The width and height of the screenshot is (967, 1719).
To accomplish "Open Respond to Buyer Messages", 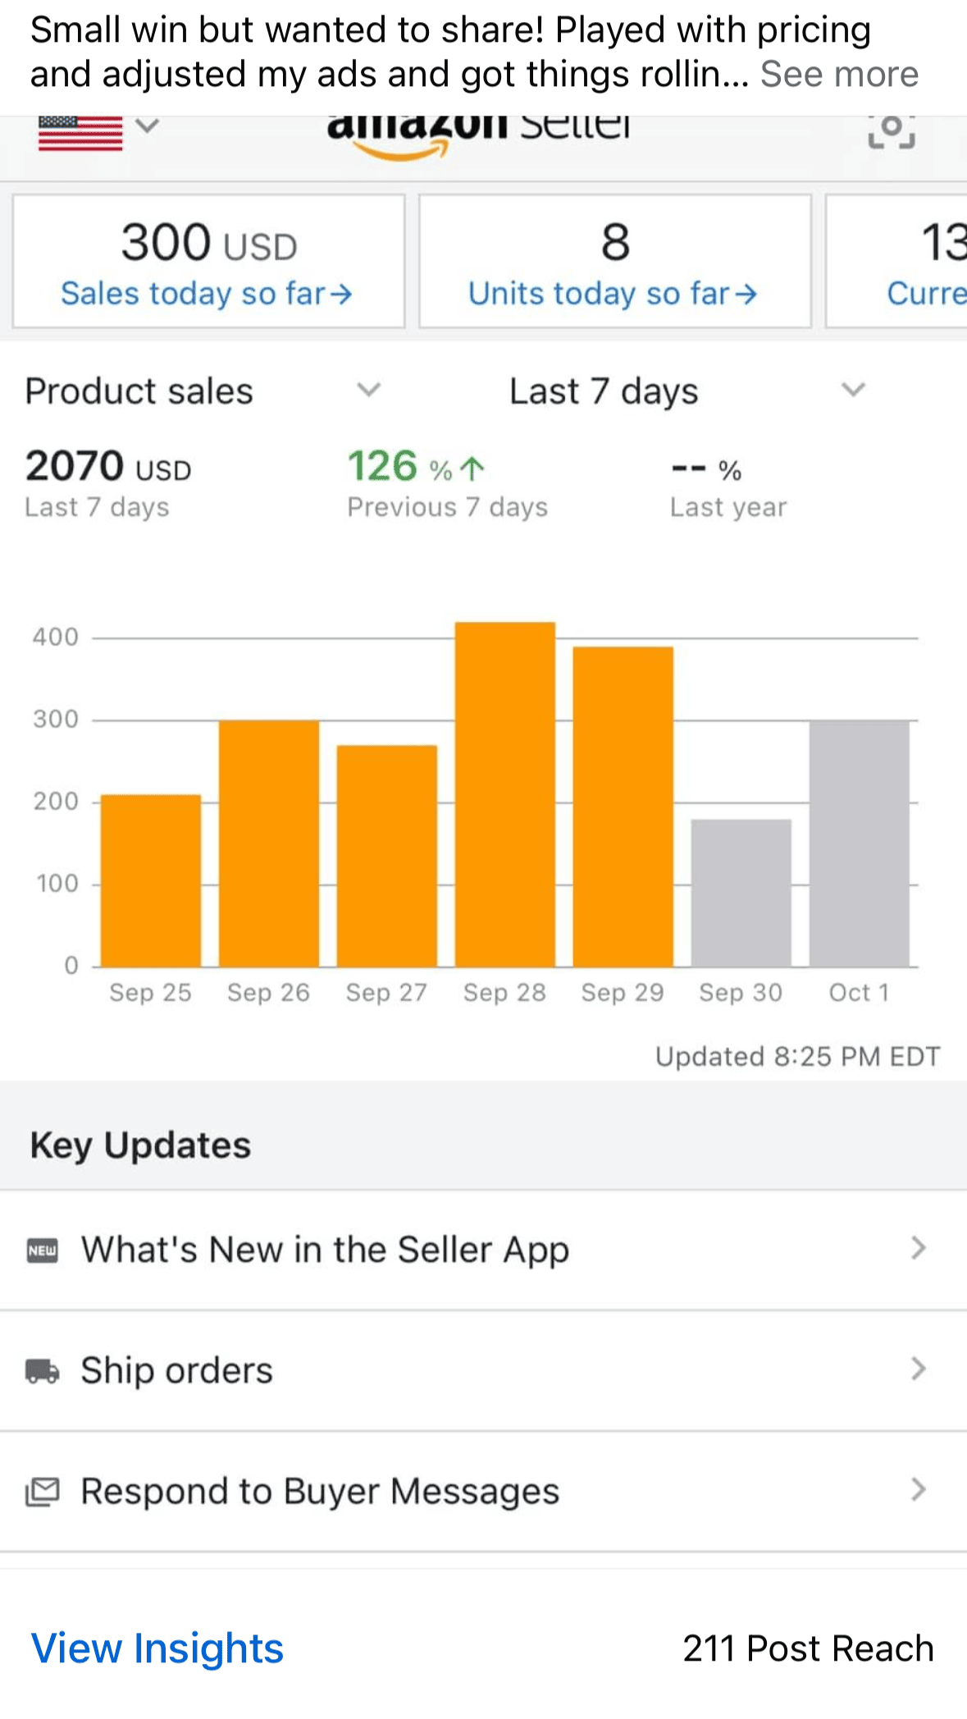I will (x=320, y=1491).
